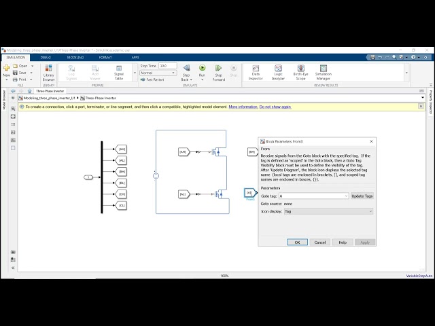Click undo in quick access toolbar
The width and height of the screenshot is (435, 326).
click(x=380, y=57)
